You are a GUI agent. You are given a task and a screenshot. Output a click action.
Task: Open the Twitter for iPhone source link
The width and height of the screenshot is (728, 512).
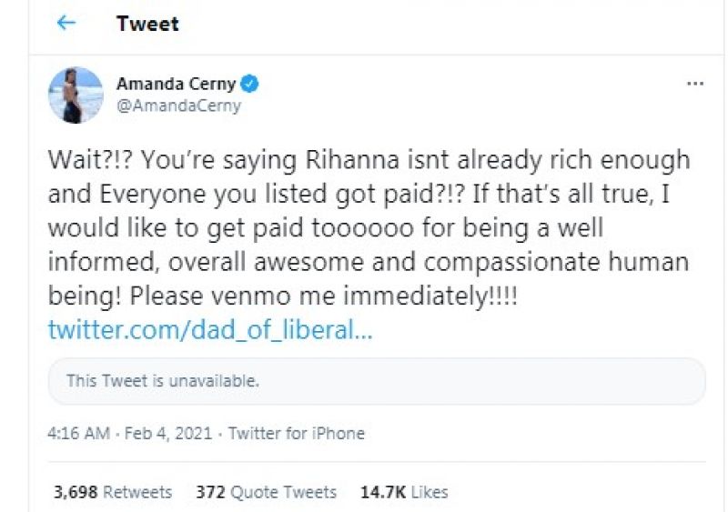(296, 434)
